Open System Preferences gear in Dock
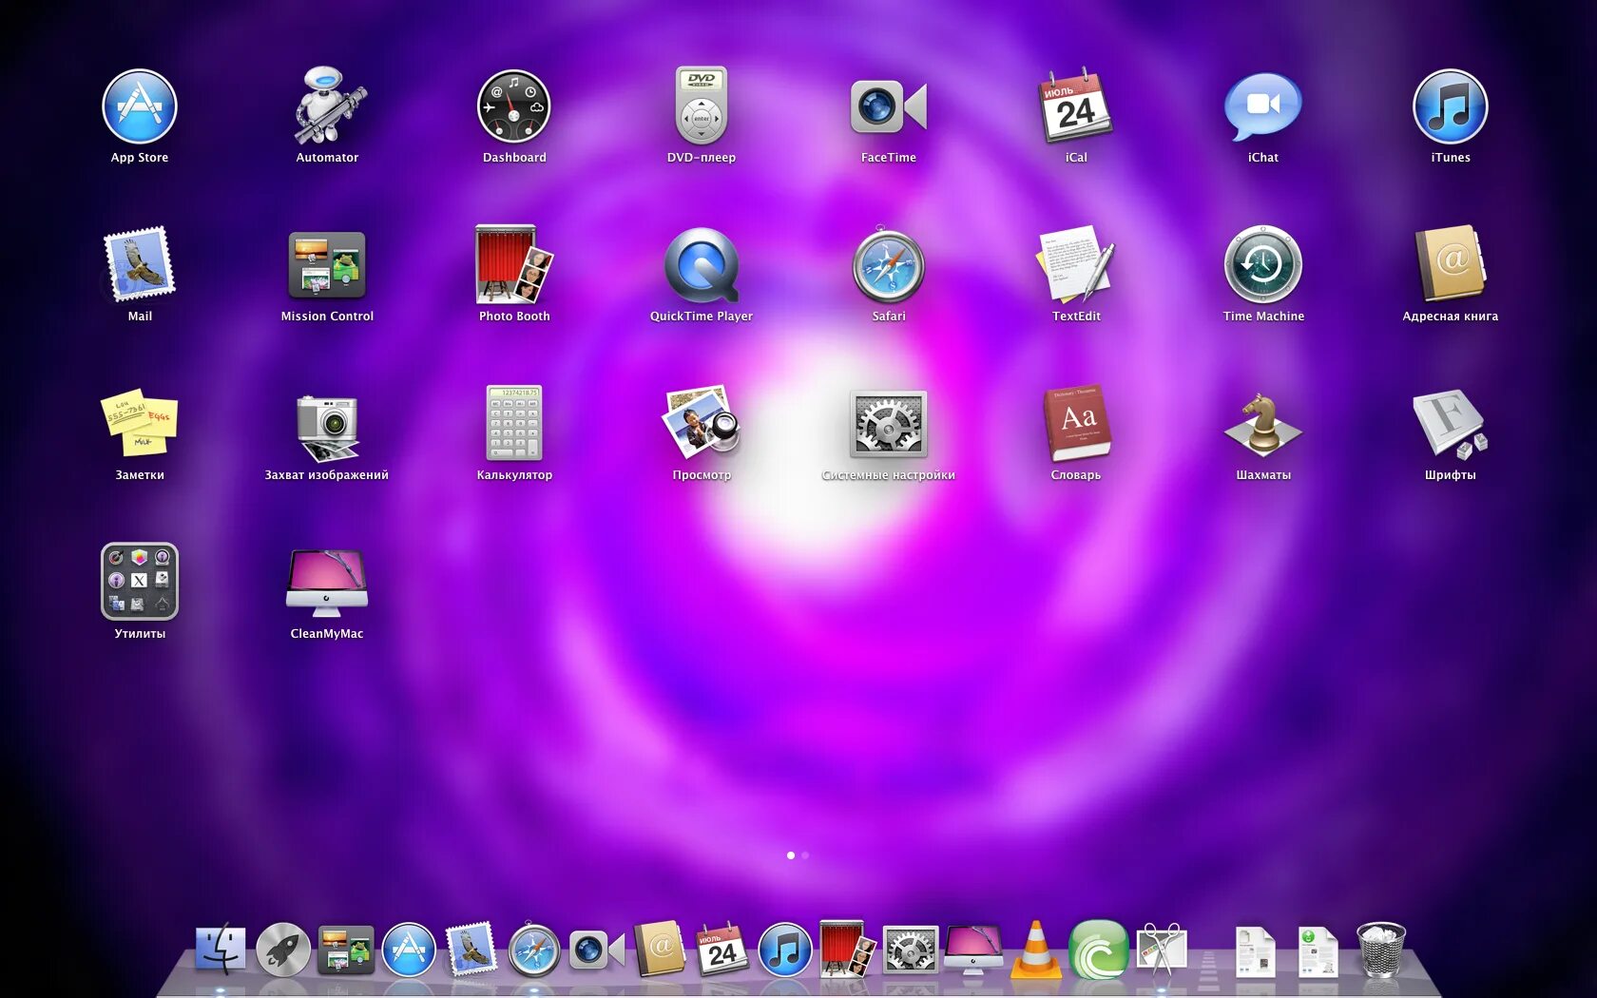Image resolution: width=1597 pixels, height=998 pixels. coord(911,950)
